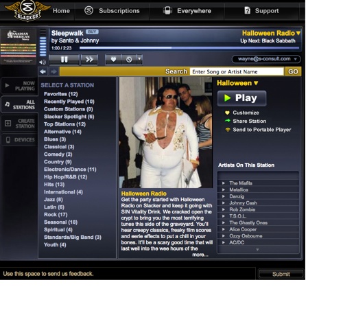343x313 pixels.
Task: Click the Halloween Radio station photo
Action: click(166, 132)
